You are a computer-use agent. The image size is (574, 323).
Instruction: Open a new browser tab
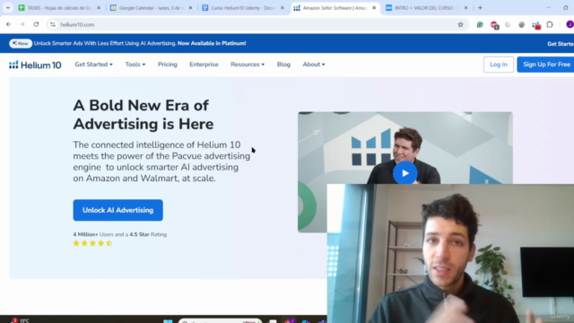tap(481, 8)
